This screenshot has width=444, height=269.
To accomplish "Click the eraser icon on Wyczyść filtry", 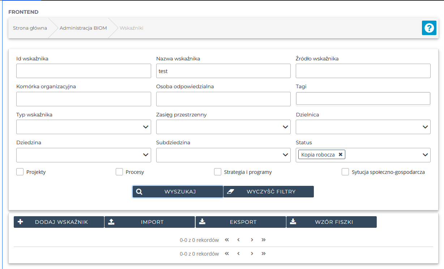I will (230, 192).
